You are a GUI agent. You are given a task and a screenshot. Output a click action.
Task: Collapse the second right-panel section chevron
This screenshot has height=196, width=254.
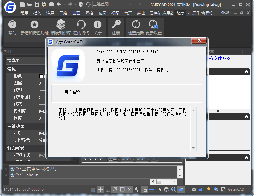(246, 117)
